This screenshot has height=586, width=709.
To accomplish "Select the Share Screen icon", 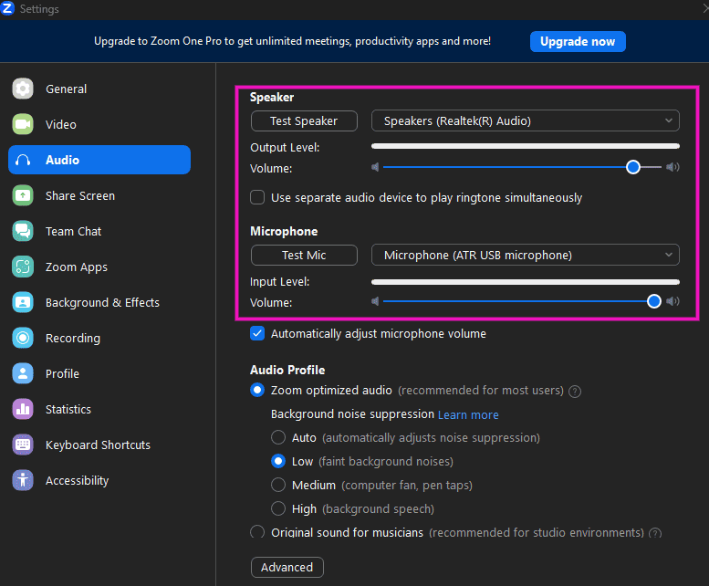I will [x=23, y=195].
